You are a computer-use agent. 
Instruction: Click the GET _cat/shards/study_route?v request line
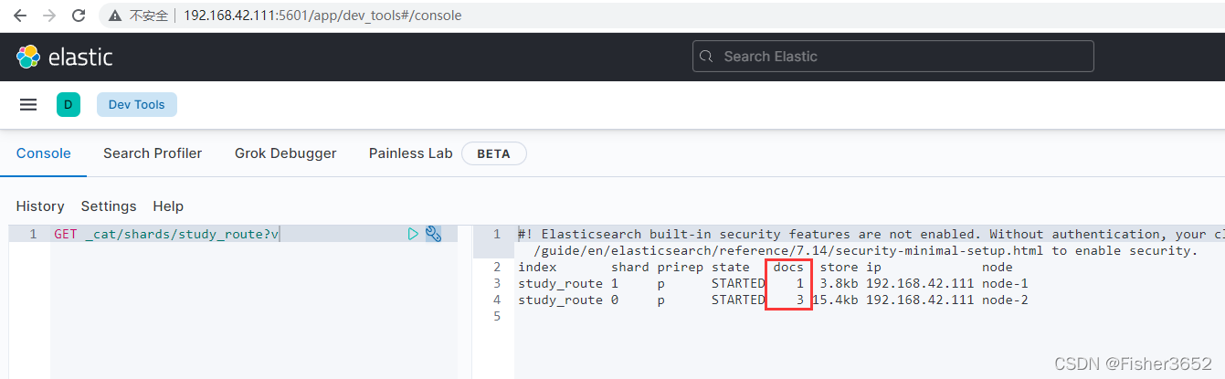point(166,235)
